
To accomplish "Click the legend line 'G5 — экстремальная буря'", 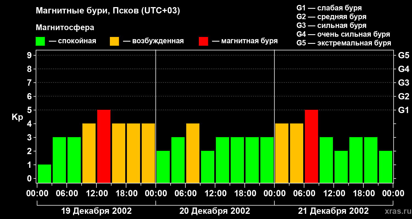I will [x=344, y=43].
